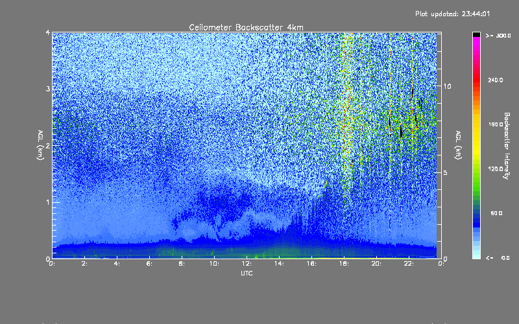Click the 'AGL (kft)' right axis label

458,145
